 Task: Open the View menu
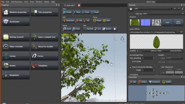coord(26,2)
